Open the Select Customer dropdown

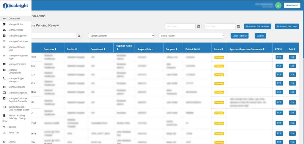[121, 36]
